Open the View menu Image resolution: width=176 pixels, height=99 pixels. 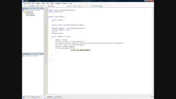click(33, 3)
